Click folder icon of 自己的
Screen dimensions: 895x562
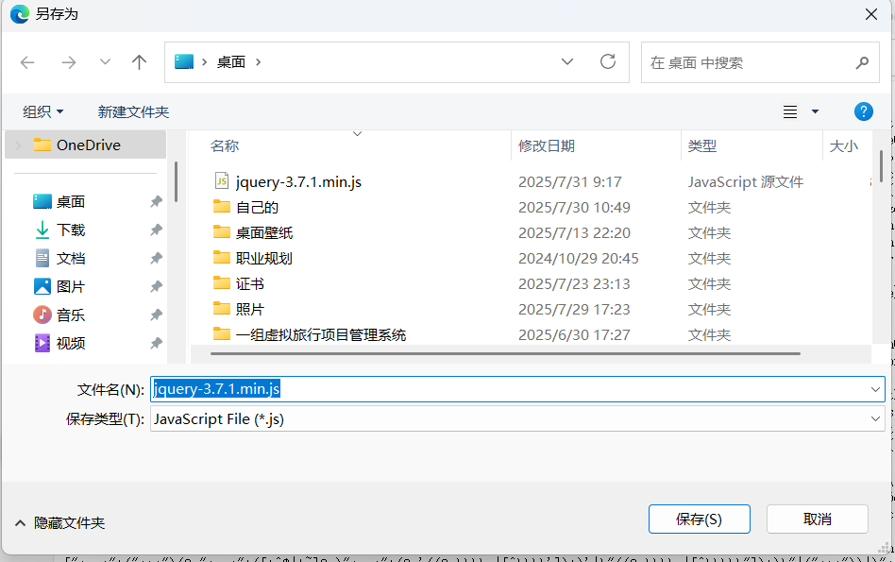tap(222, 206)
